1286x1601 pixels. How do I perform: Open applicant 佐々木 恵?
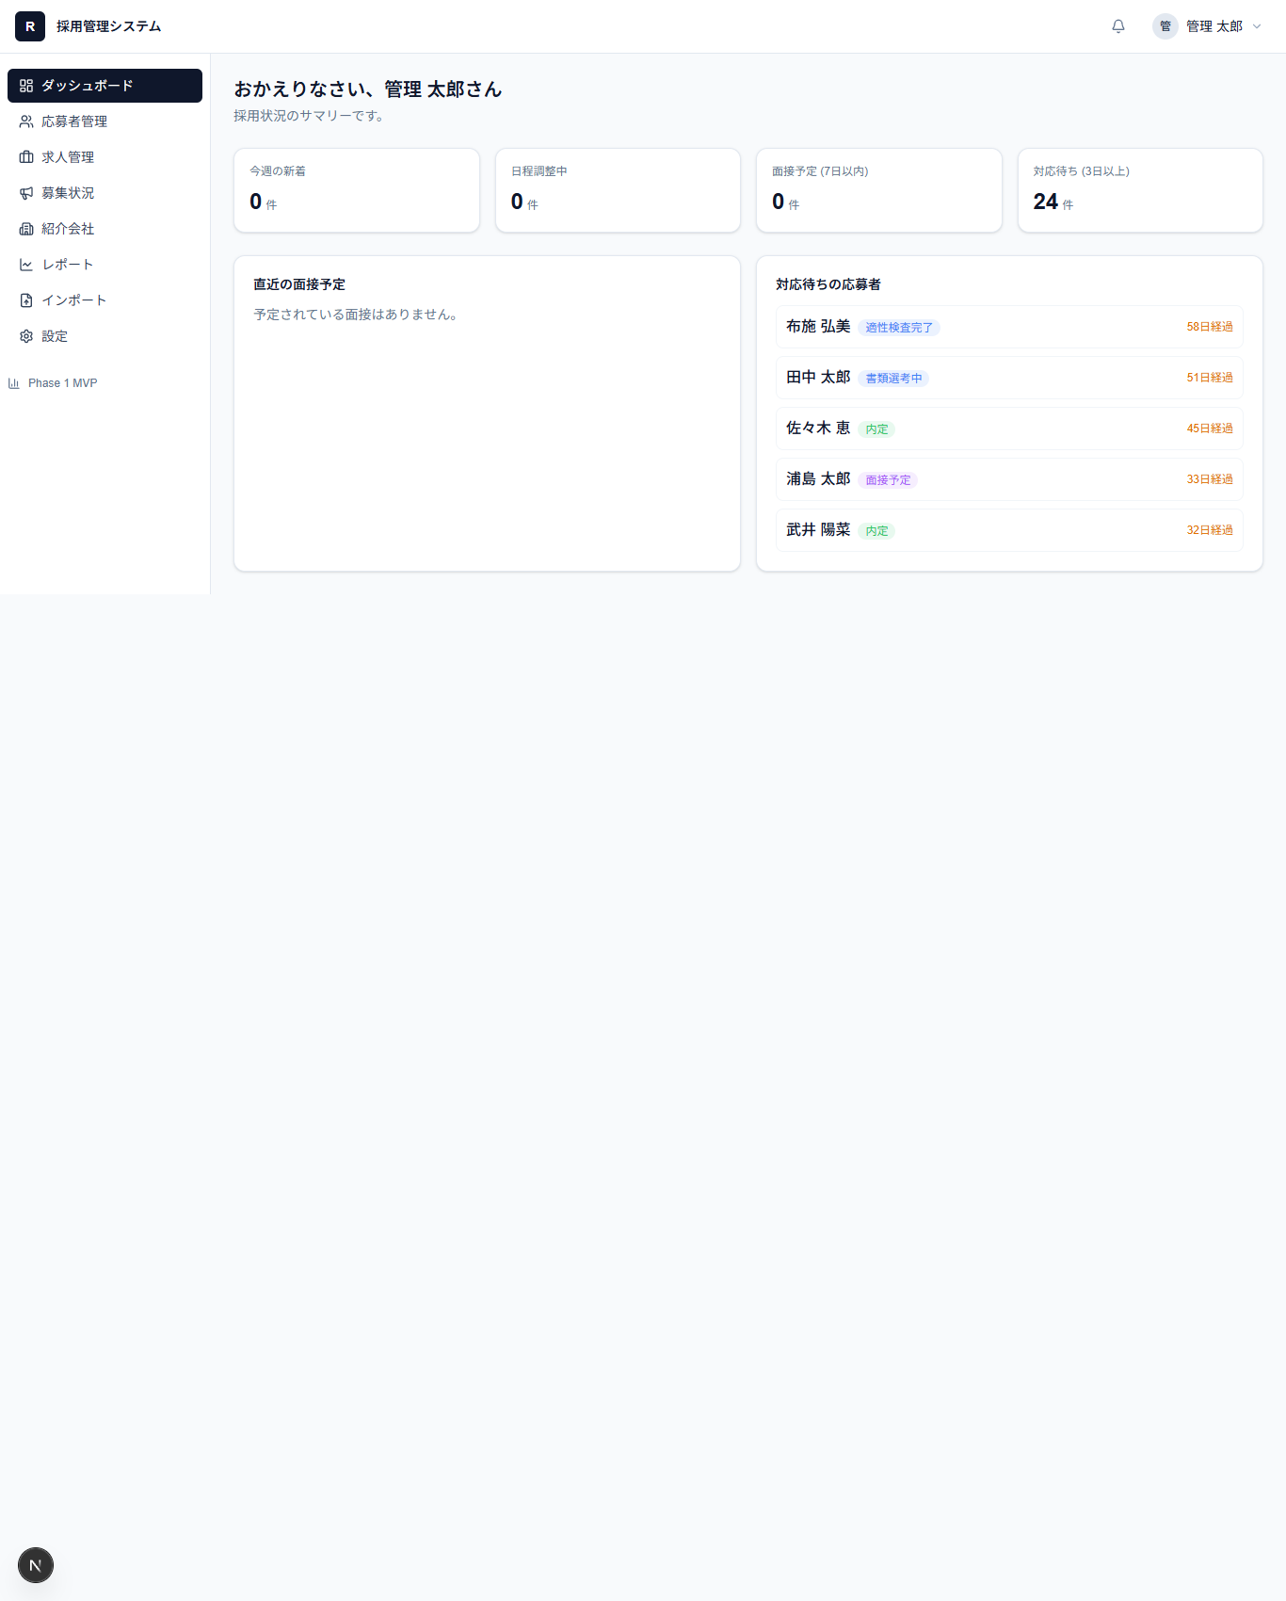point(1009,429)
